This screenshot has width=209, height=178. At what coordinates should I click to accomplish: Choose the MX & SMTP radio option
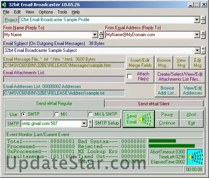click(90, 114)
